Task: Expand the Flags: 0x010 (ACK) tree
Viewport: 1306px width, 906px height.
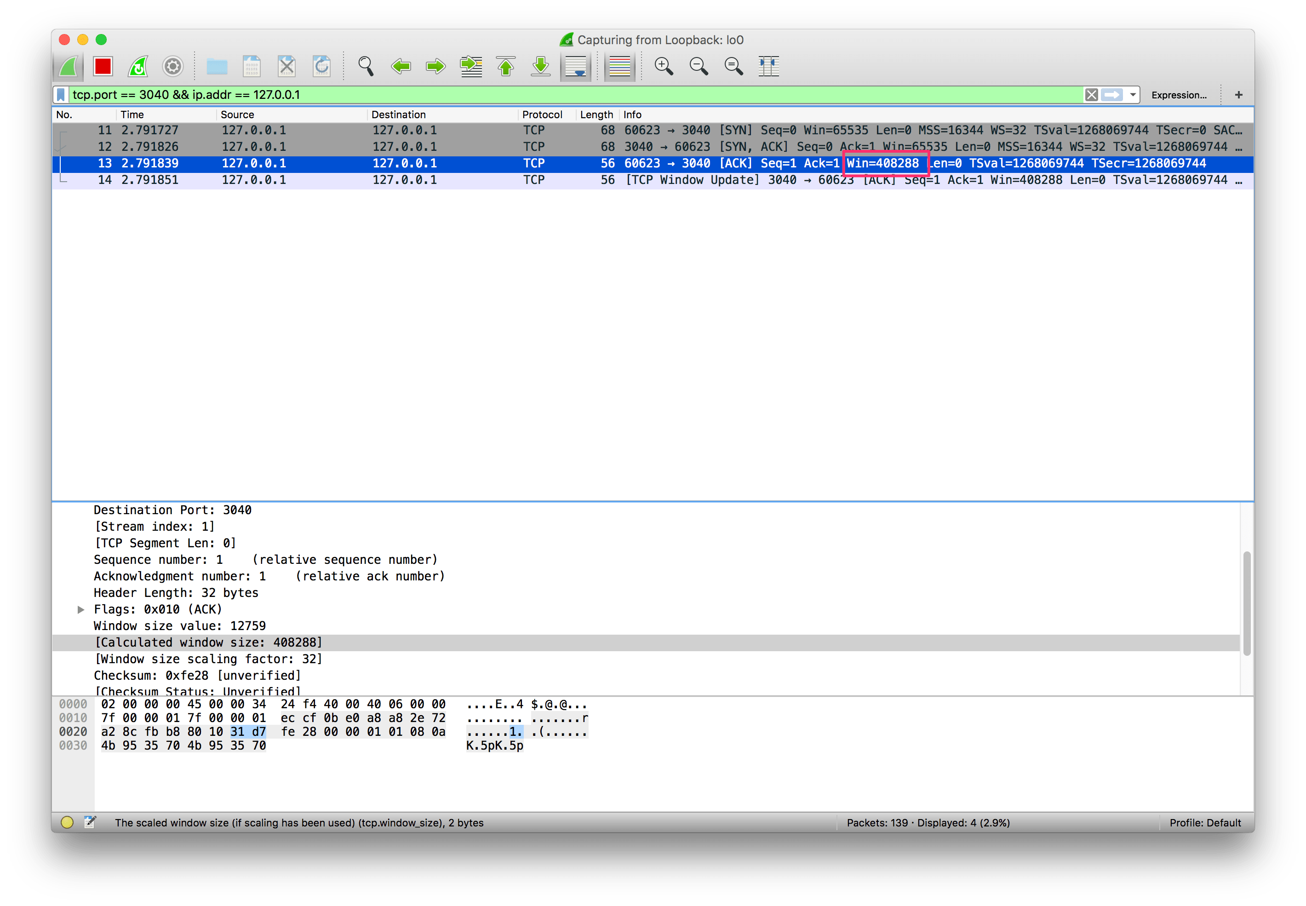Action: coord(80,610)
